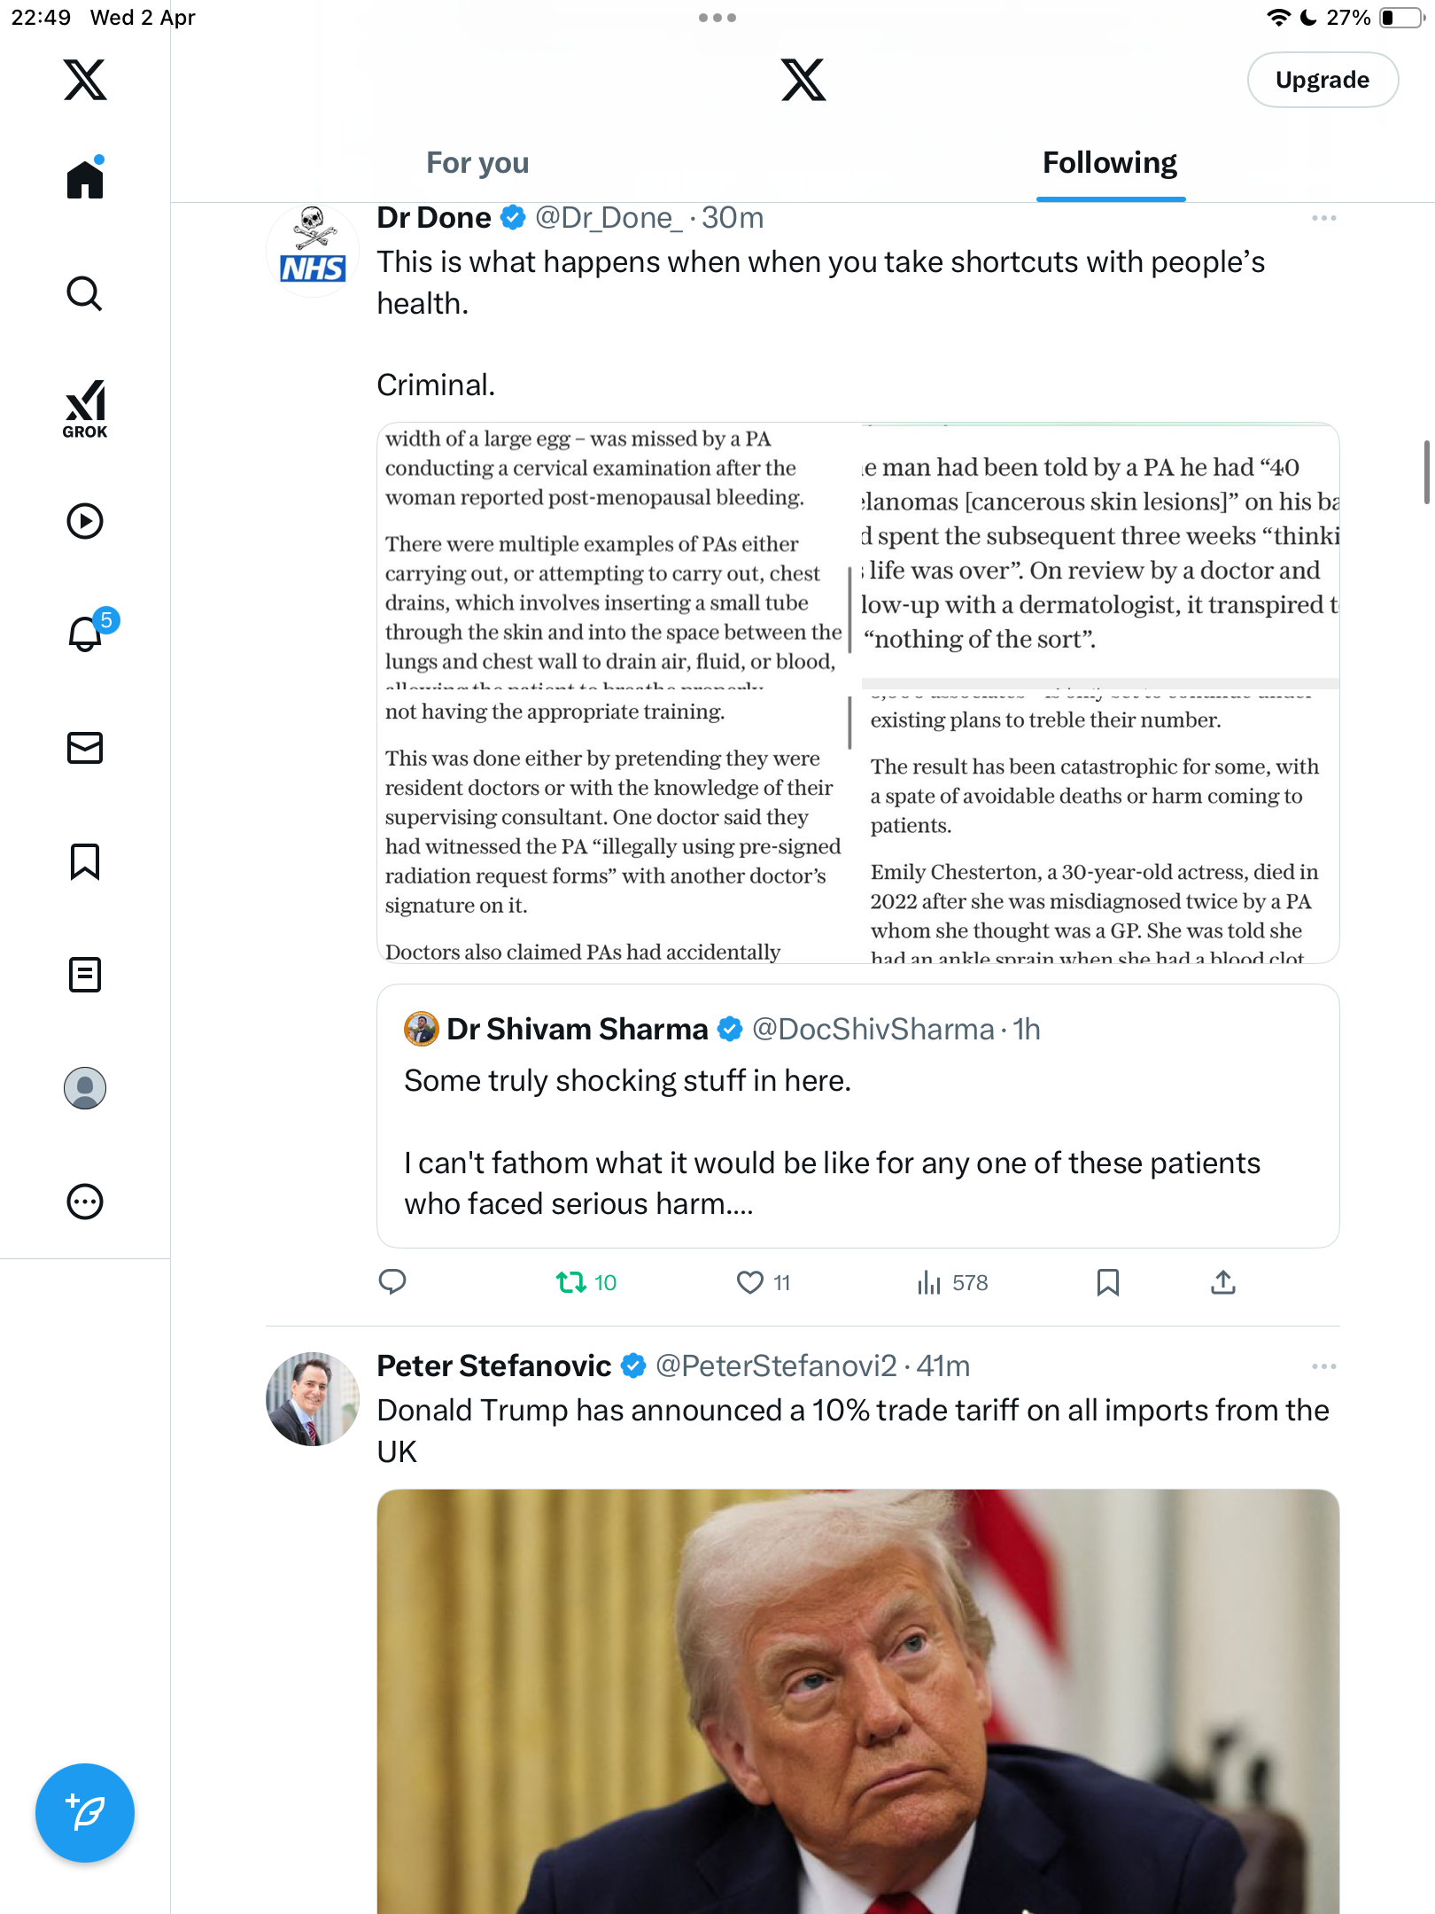Expand the More circle menu in sidebar
The width and height of the screenshot is (1435, 1914).
pyautogui.click(x=85, y=1202)
